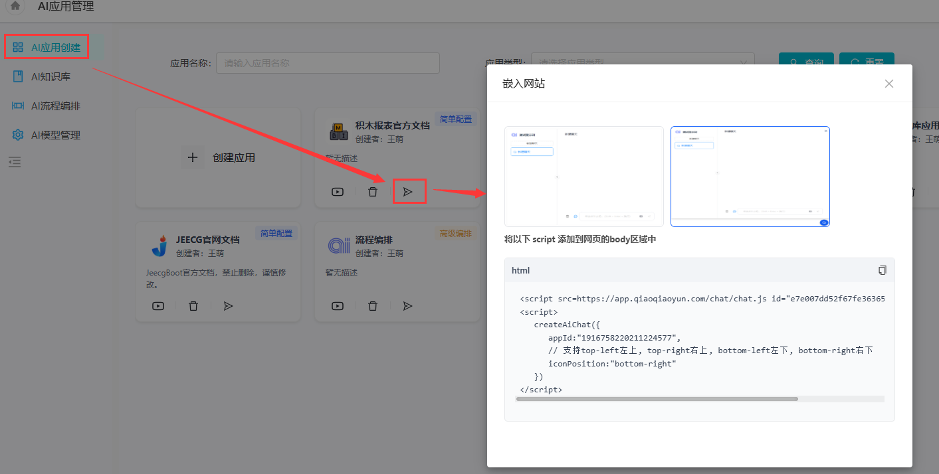Viewport: 939px width, 474px height.
Task: Click the 嵌入网站 dialog title
Action: (524, 84)
